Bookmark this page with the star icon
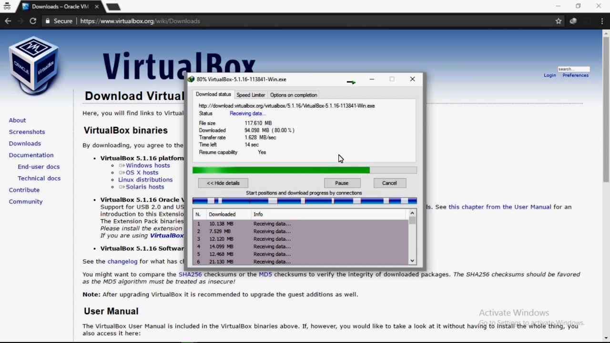Screen dimensions: 610x343 [x=559, y=21]
